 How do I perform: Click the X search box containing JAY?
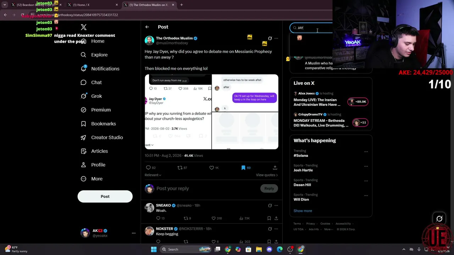(x=311, y=28)
